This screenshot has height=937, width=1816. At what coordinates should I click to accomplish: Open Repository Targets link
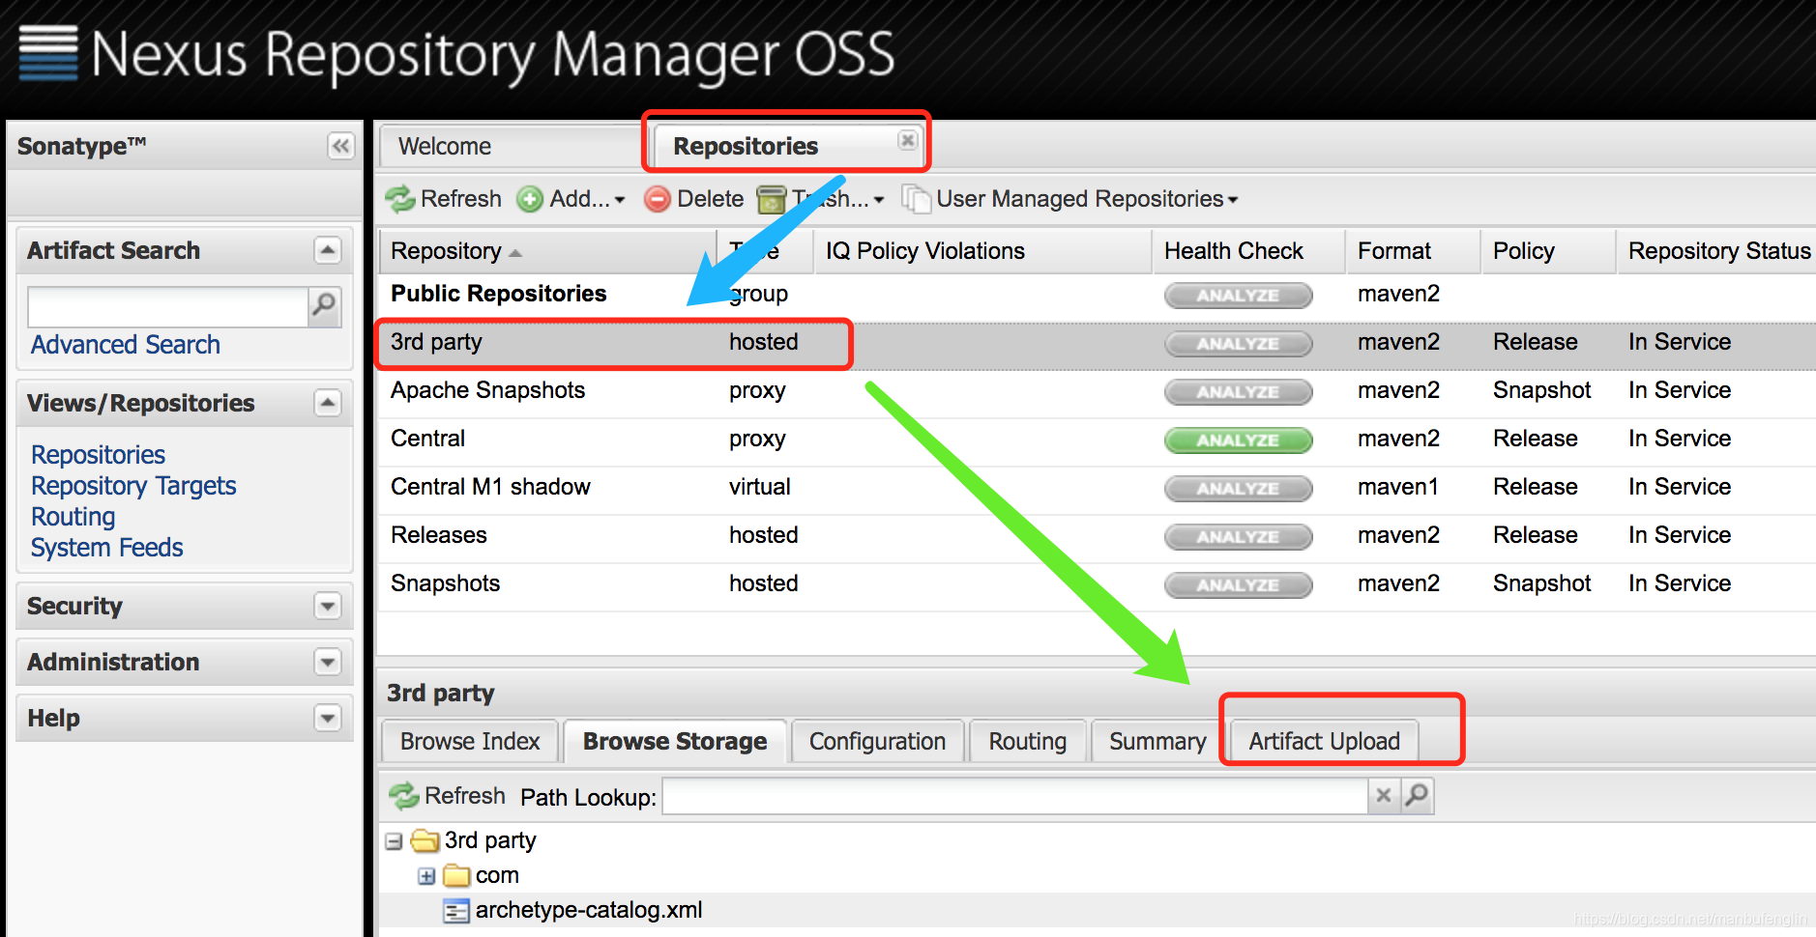(x=133, y=486)
